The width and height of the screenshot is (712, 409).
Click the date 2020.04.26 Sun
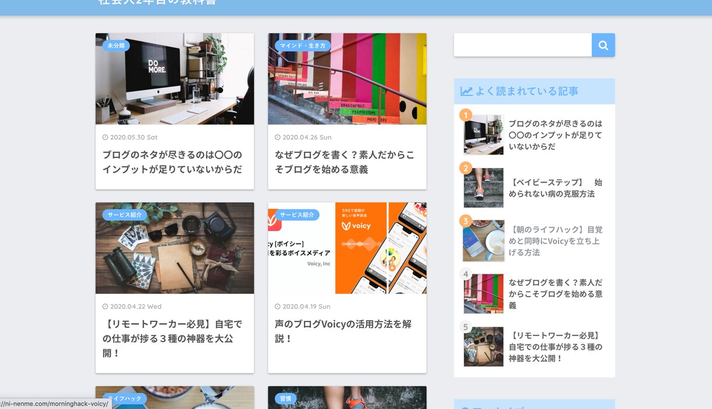tap(303, 137)
